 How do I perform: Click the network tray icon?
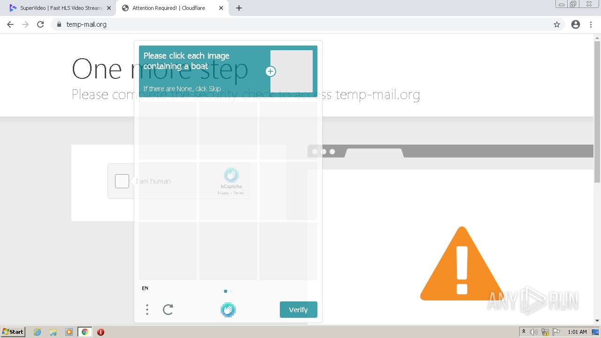point(545,332)
